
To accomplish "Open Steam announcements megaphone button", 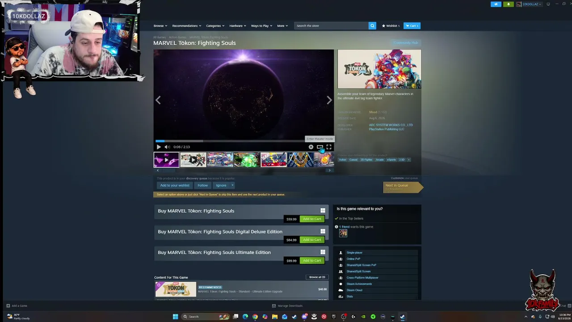I will click(x=496, y=4).
